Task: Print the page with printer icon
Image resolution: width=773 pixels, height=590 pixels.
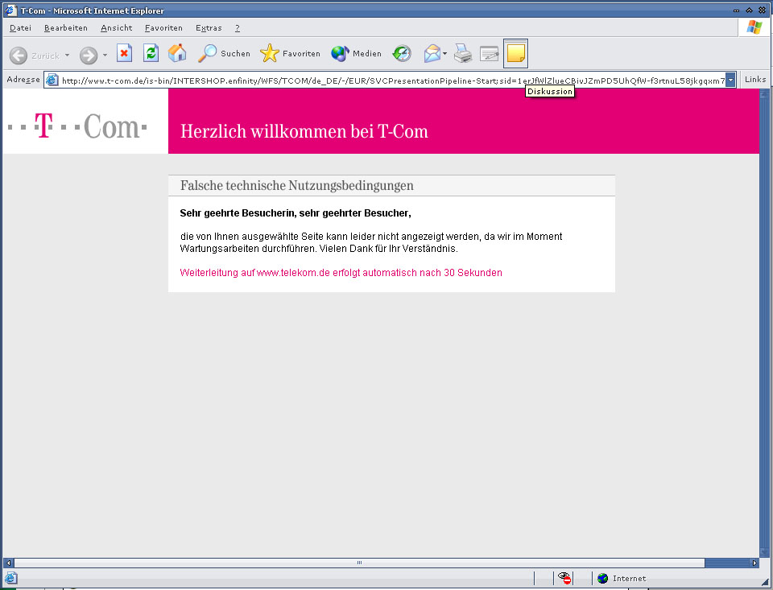Action: point(462,54)
